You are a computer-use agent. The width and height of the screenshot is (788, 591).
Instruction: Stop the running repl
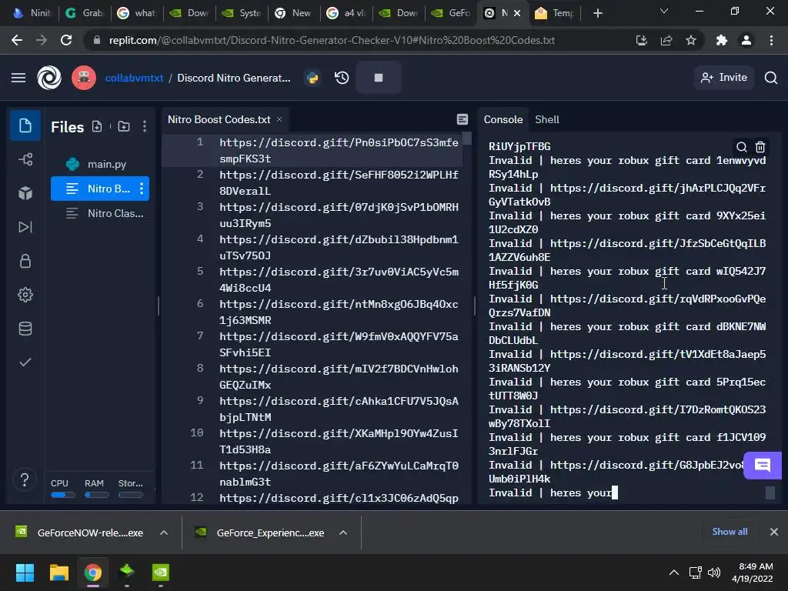[379, 78]
